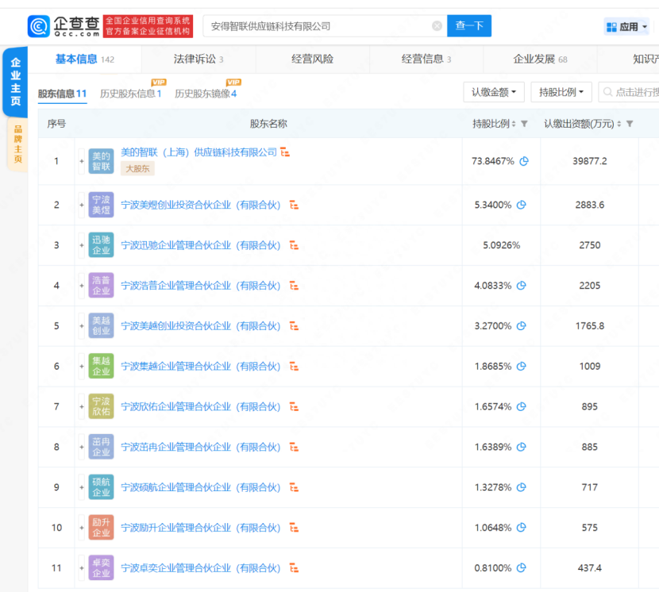Viewport: 659px width, 592px height.
Task: Click pie chart icon beside 5.3400%
Action: 521,205
